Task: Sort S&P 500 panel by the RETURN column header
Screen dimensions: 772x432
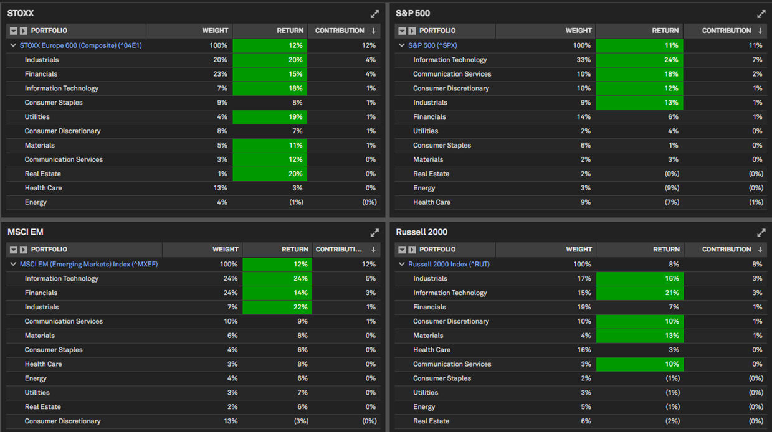Action: 640,31
